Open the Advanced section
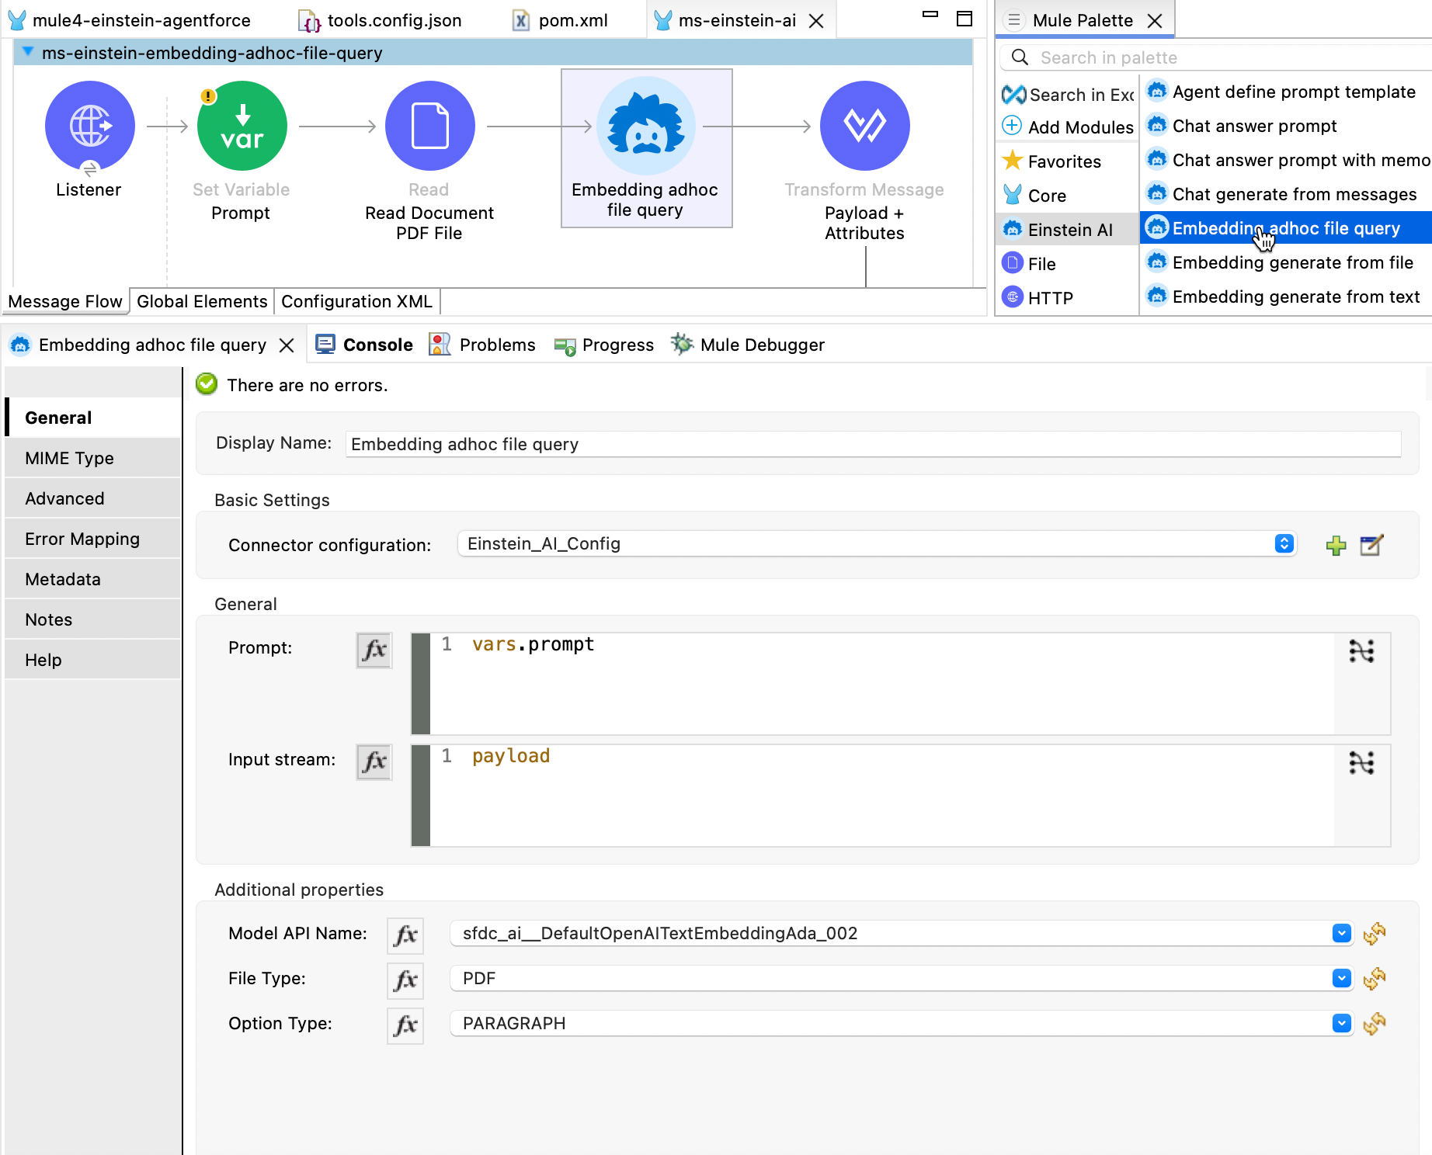Viewport: 1432px width, 1155px height. coord(93,498)
